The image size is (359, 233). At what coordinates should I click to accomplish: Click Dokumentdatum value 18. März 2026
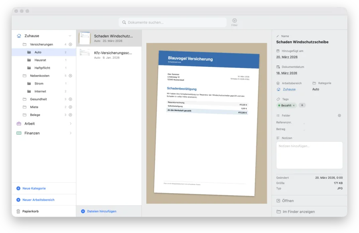[x=287, y=73]
